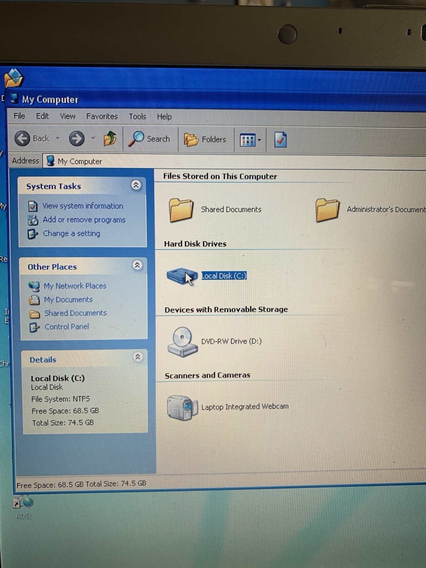Open Shared Documents in Other Places
The height and width of the screenshot is (568, 426).
click(x=76, y=313)
